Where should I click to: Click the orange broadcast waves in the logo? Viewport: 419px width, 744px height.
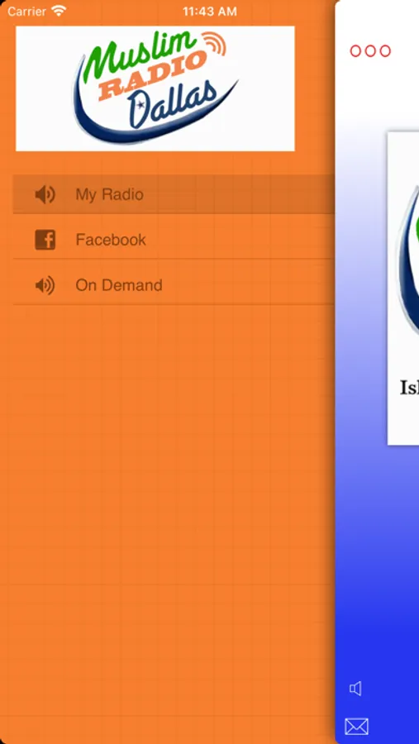click(x=215, y=43)
